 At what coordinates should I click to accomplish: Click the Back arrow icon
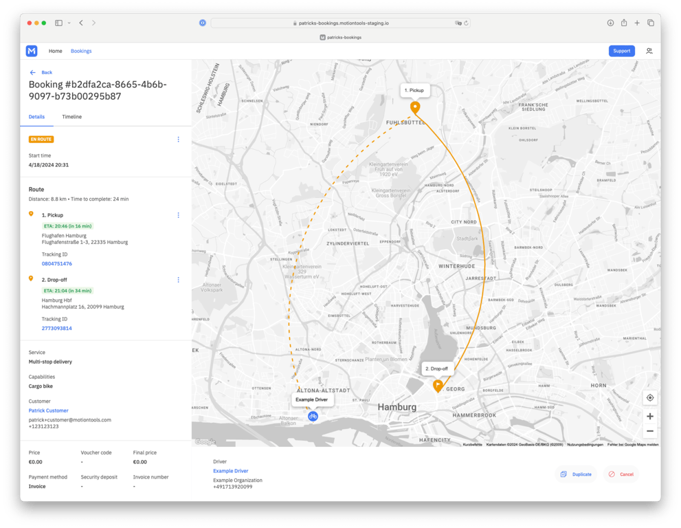[32, 73]
